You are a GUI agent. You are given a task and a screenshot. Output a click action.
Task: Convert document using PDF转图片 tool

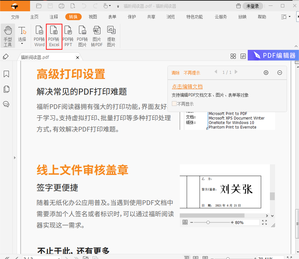(82, 36)
